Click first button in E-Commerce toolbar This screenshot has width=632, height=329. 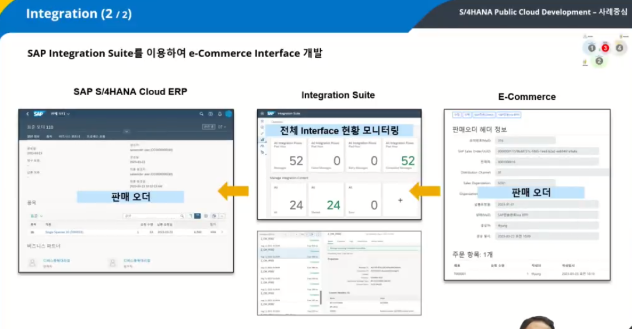point(457,115)
